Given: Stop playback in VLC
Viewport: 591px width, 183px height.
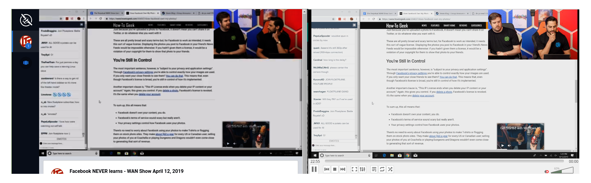Looking at the screenshot, I should [x=335, y=169].
